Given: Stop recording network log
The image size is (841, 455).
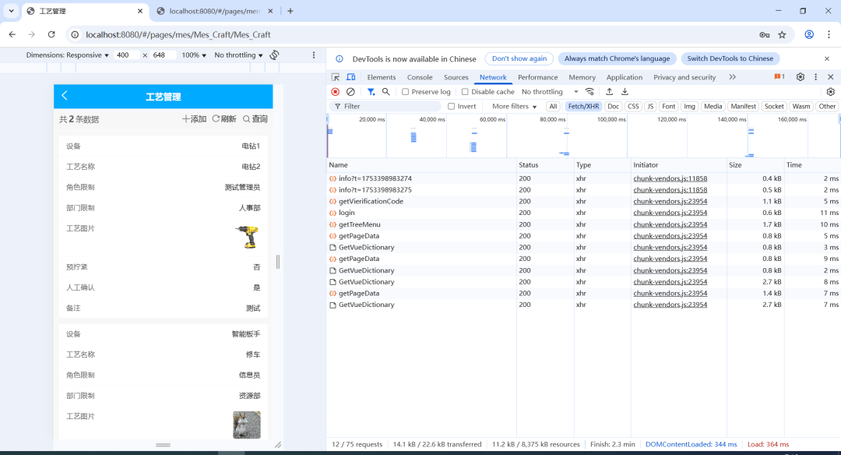Looking at the screenshot, I should (x=336, y=92).
